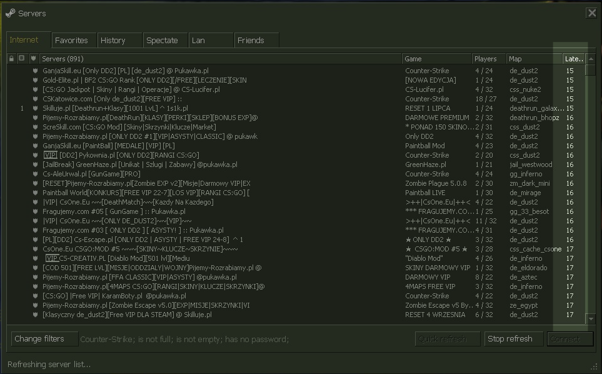Viewport: 602px width, 374px height.
Task: Switch to the Lan tab
Action: tap(211, 40)
